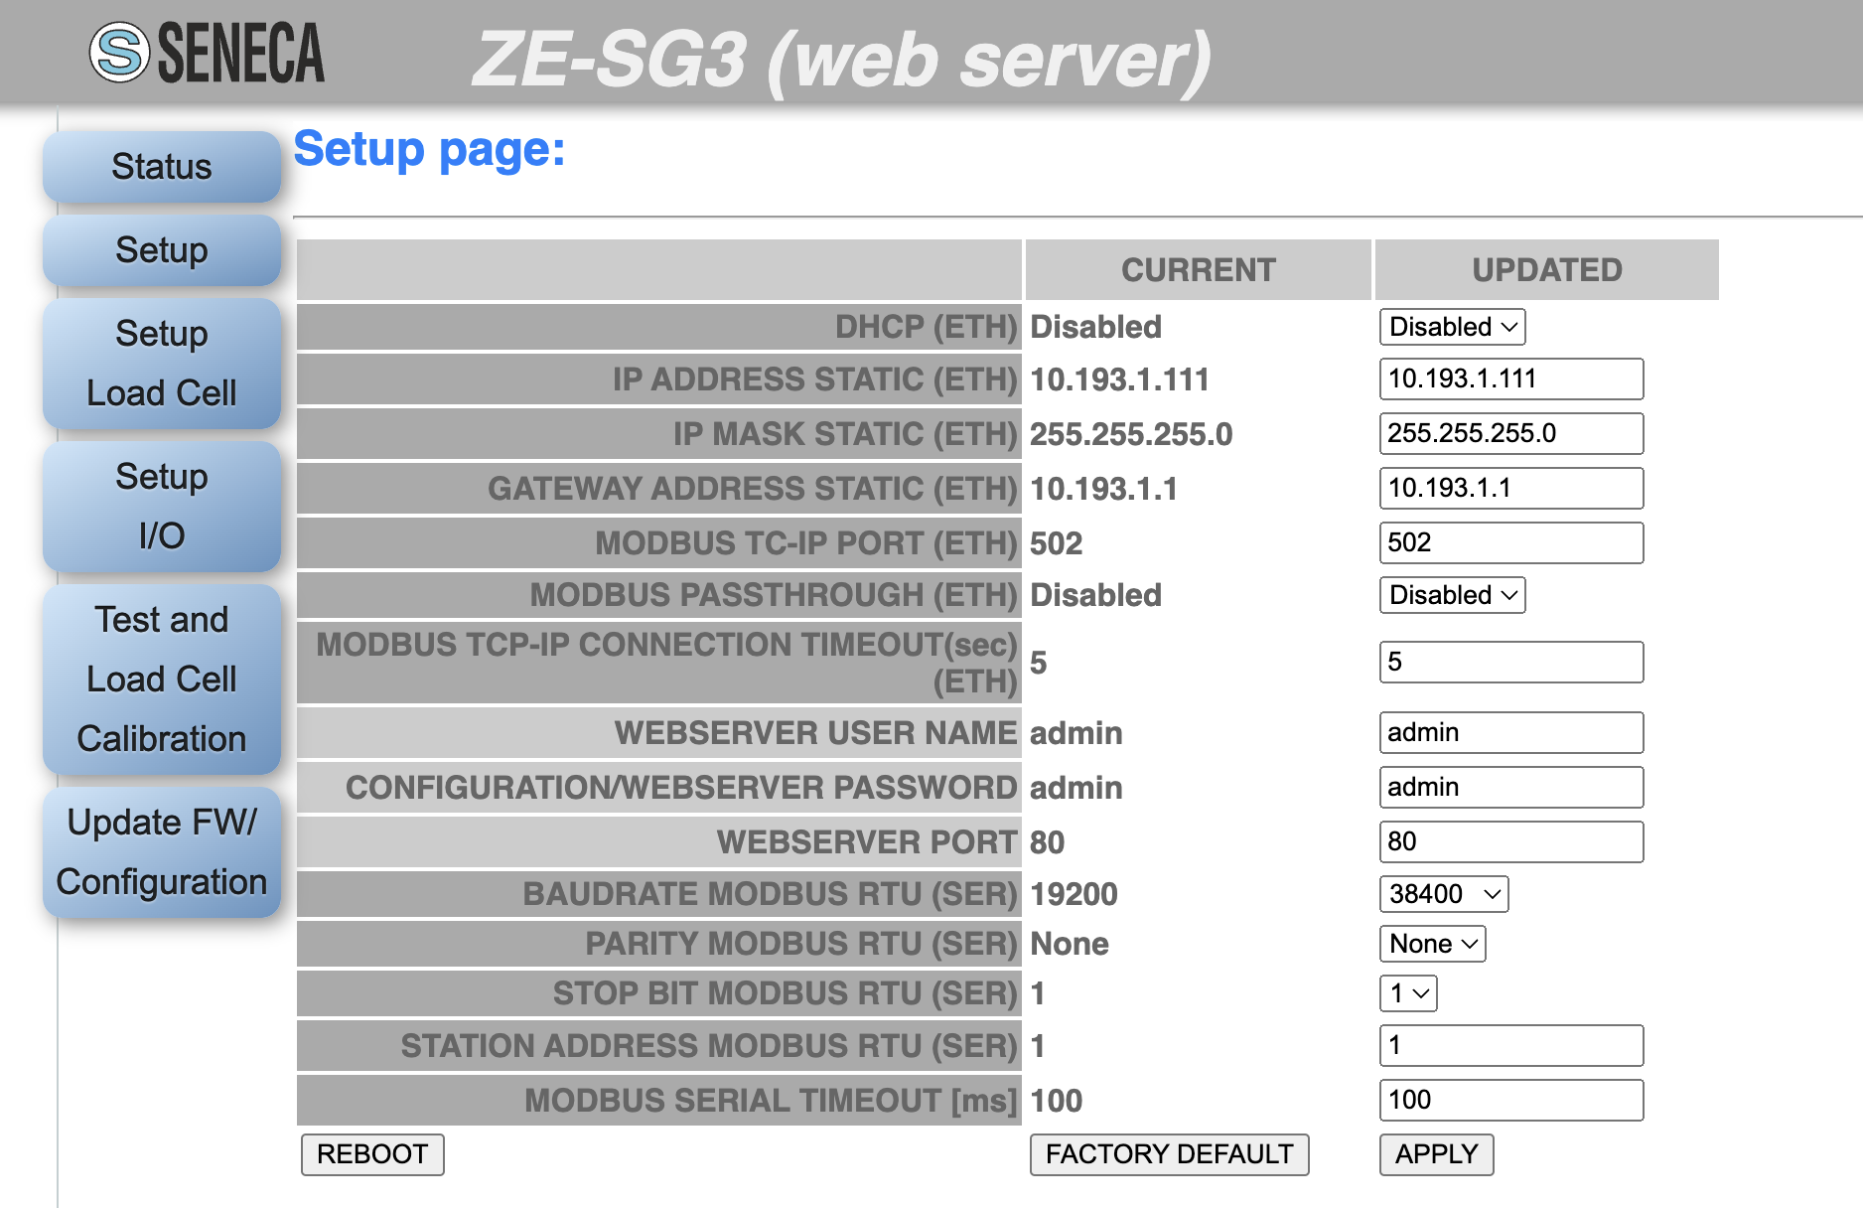The height and width of the screenshot is (1208, 1863).
Task: Go to Setup Load Cell page
Action: [162, 364]
